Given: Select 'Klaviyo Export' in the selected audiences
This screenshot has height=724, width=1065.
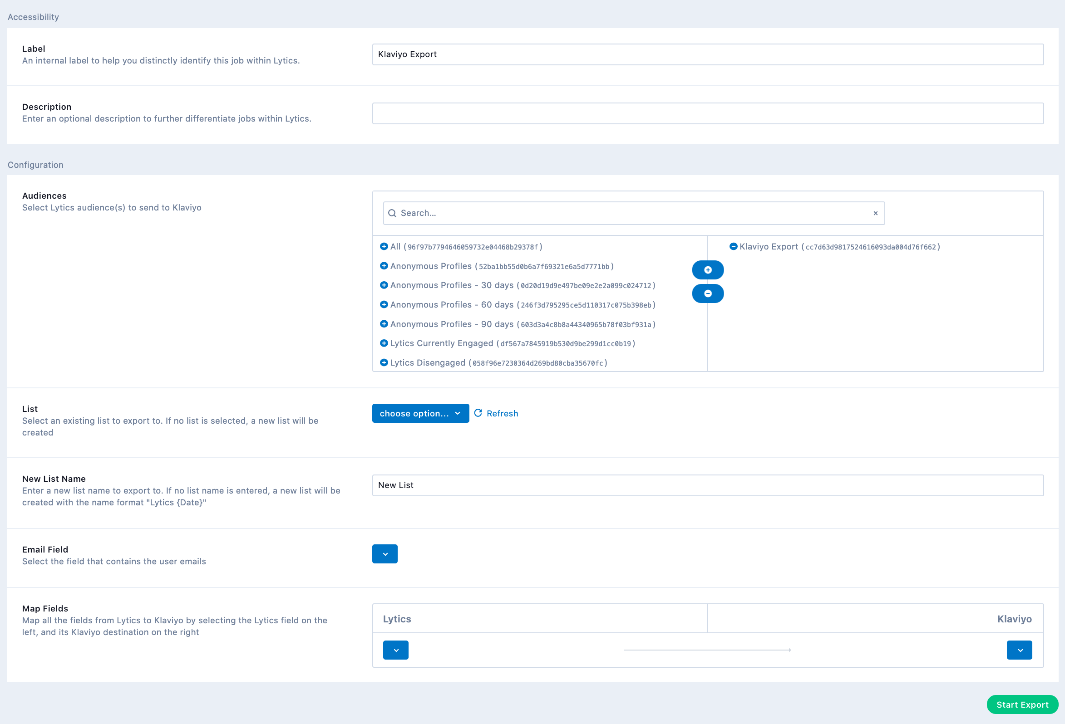Looking at the screenshot, I should click(839, 246).
